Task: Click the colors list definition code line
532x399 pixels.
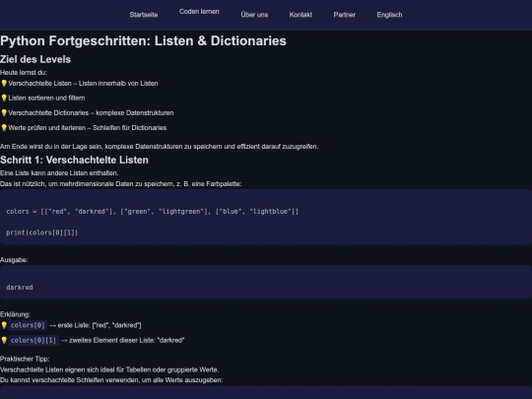Action: (x=152, y=212)
